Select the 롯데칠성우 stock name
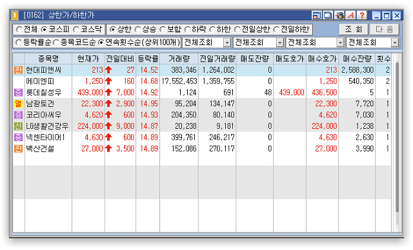This screenshot has height=250, width=413. click(x=44, y=93)
